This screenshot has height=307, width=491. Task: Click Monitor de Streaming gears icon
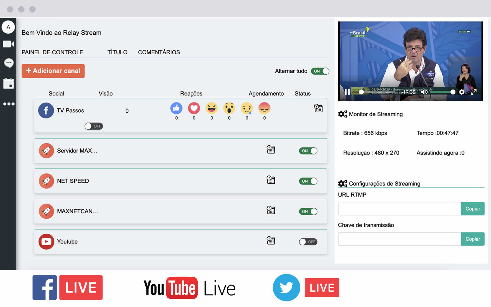(343, 114)
